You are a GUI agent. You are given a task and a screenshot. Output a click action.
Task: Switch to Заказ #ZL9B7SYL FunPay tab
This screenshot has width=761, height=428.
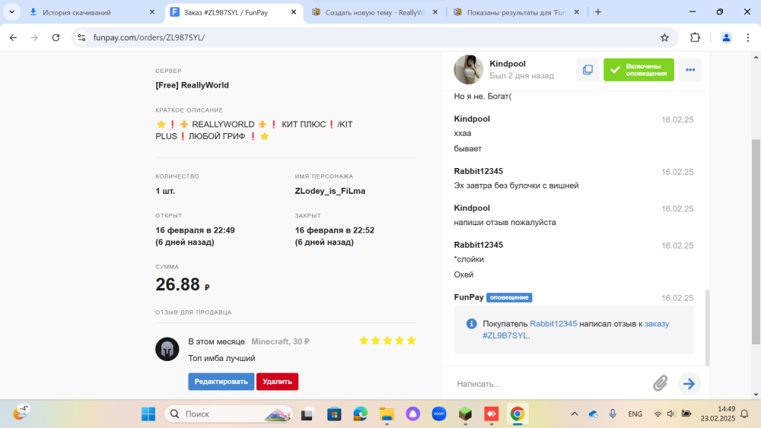point(234,13)
